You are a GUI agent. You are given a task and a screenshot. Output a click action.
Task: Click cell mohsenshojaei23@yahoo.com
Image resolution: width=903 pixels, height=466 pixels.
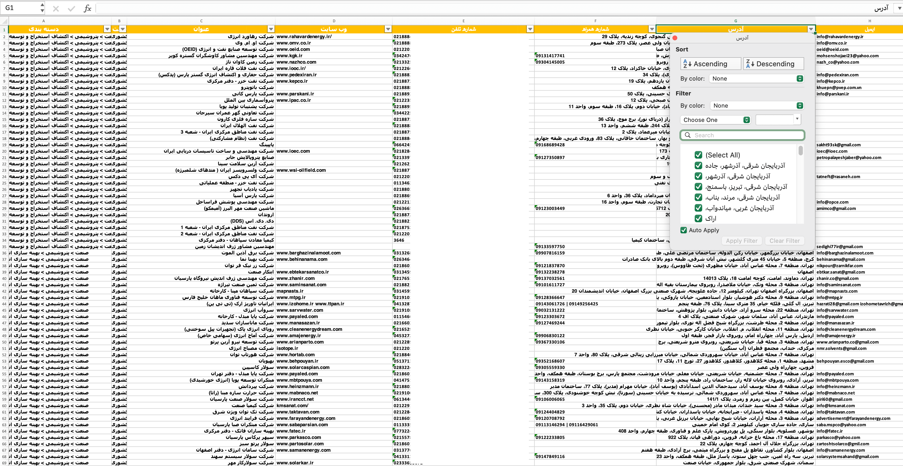[x=859, y=56]
